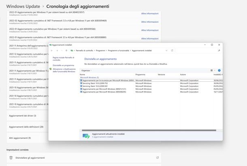Collapse the Microsoft Windows (5) group
Screen dimensions: 247x166
[89, 77]
